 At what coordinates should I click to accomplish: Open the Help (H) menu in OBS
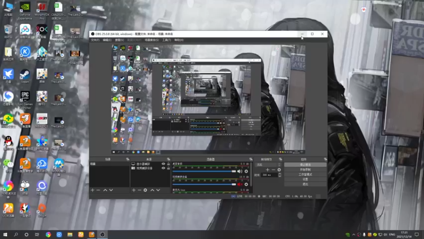pos(179,40)
